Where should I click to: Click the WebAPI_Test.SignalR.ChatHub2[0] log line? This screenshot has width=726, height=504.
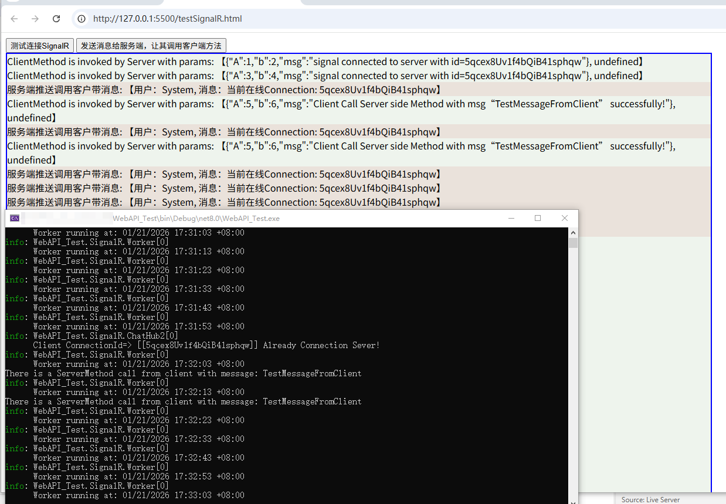click(91, 336)
